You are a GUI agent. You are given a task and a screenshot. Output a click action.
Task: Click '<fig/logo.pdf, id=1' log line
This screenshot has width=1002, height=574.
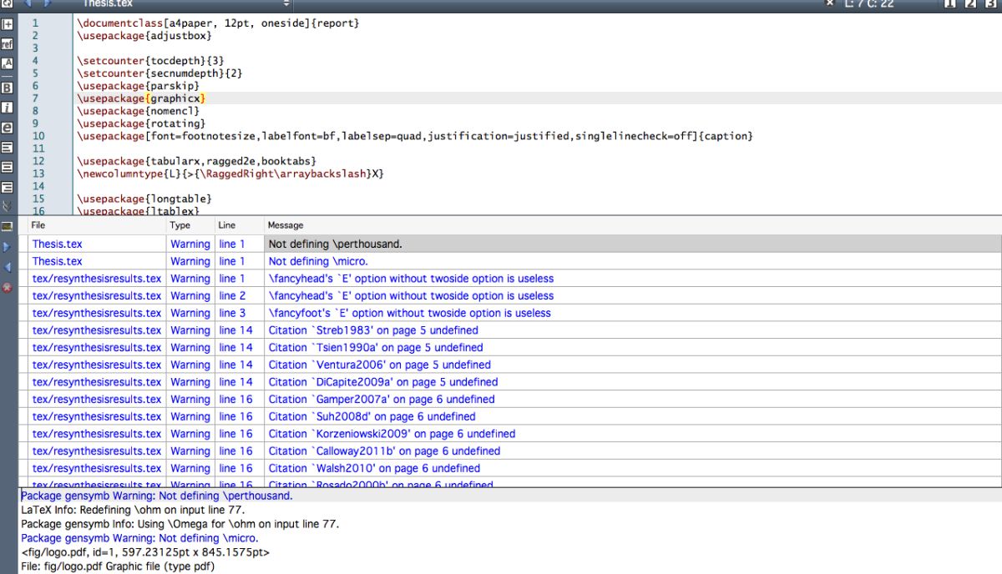(145, 552)
